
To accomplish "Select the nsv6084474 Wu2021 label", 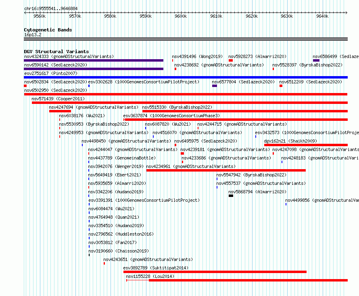I will 111,209.
